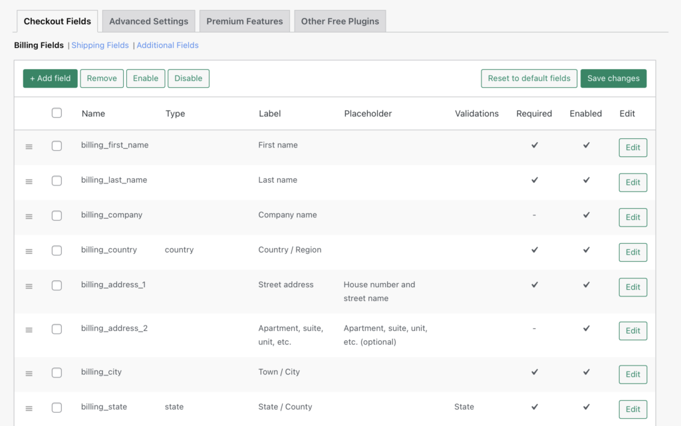The image size is (681, 426).
Task: Click the drag handle for billing_country row
Action: click(x=29, y=251)
